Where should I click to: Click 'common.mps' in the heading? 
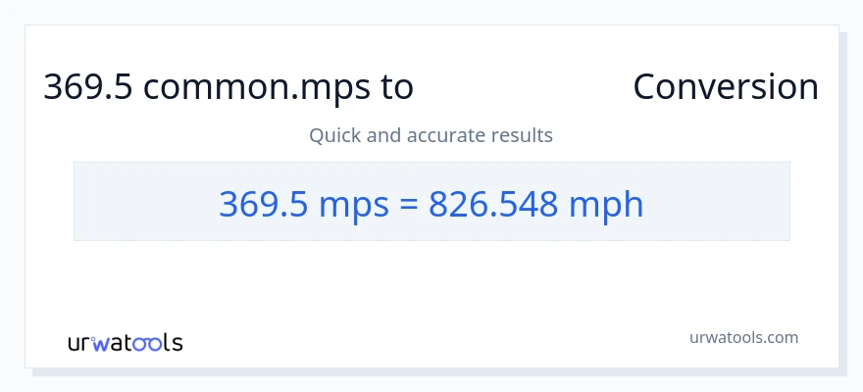(257, 87)
